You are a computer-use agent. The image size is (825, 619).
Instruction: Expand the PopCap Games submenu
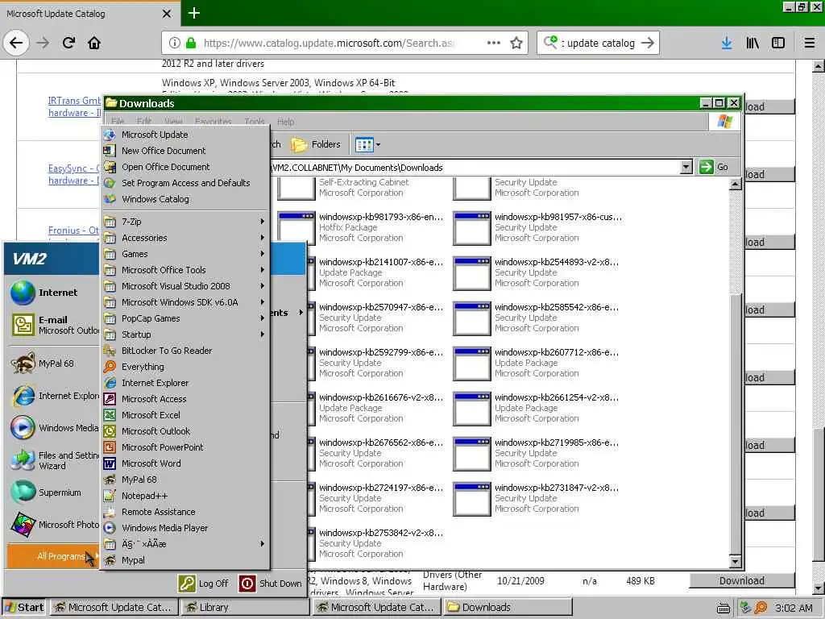(x=185, y=318)
